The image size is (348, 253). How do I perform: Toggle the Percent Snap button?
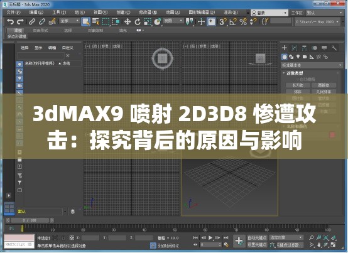pyautogui.click(x=243, y=22)
